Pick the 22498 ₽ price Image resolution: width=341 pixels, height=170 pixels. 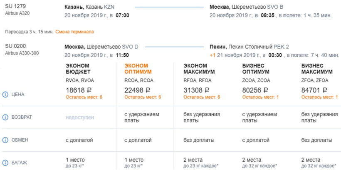(x=138, y=90)
